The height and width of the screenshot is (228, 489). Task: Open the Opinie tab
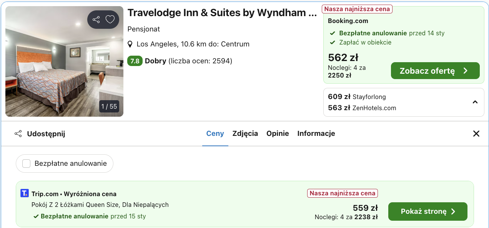pyautogui.click(x=278, y=133)
